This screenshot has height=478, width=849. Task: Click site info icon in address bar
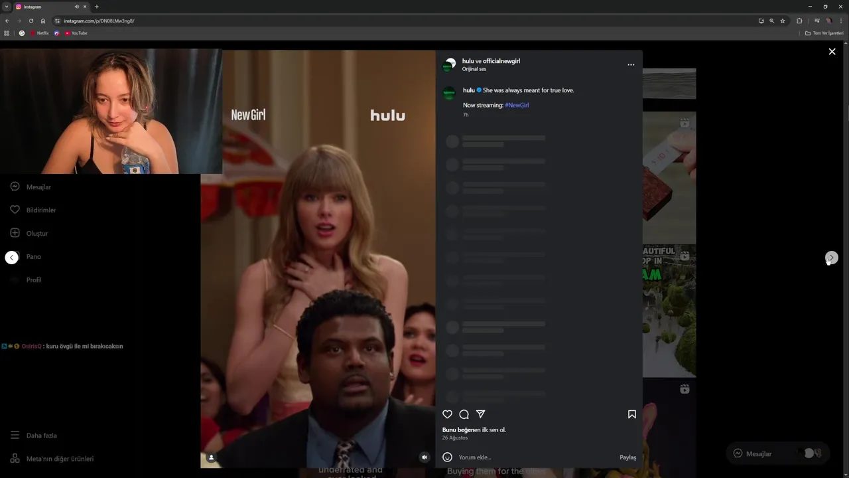tap(57, 21)
